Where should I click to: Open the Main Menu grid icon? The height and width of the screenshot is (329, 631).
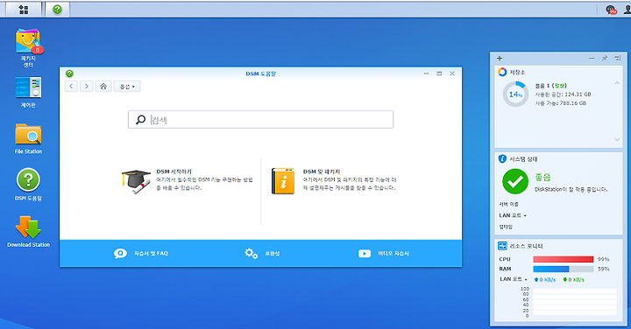[x=24, y=10]
